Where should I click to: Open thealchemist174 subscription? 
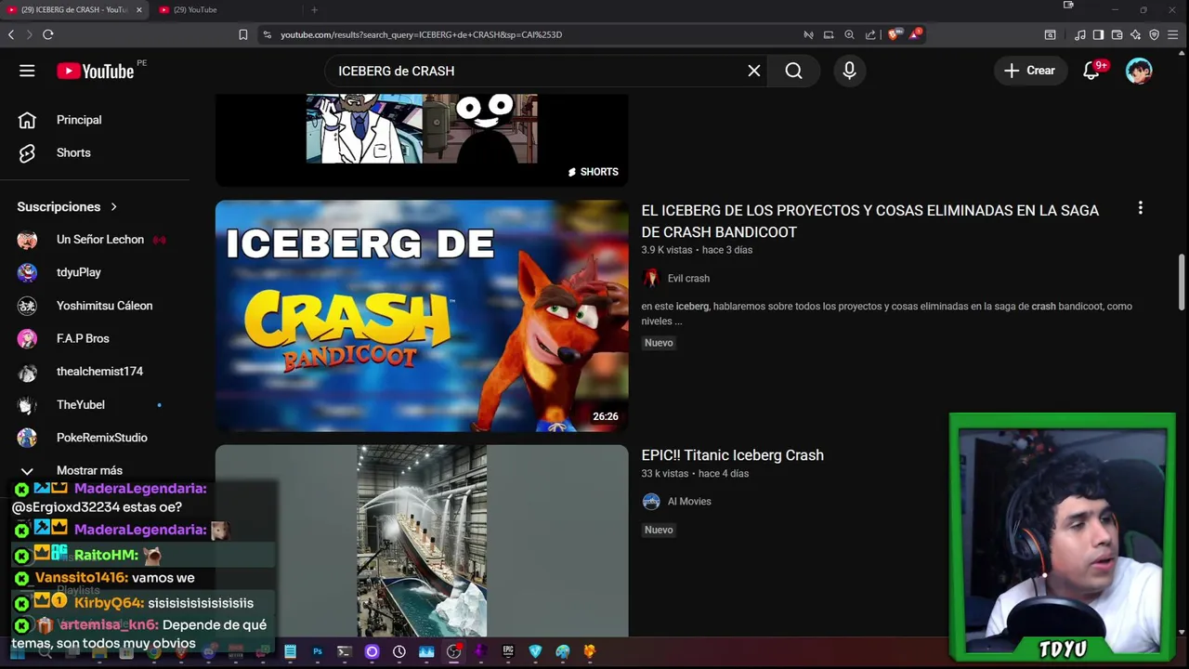(99, 372)
